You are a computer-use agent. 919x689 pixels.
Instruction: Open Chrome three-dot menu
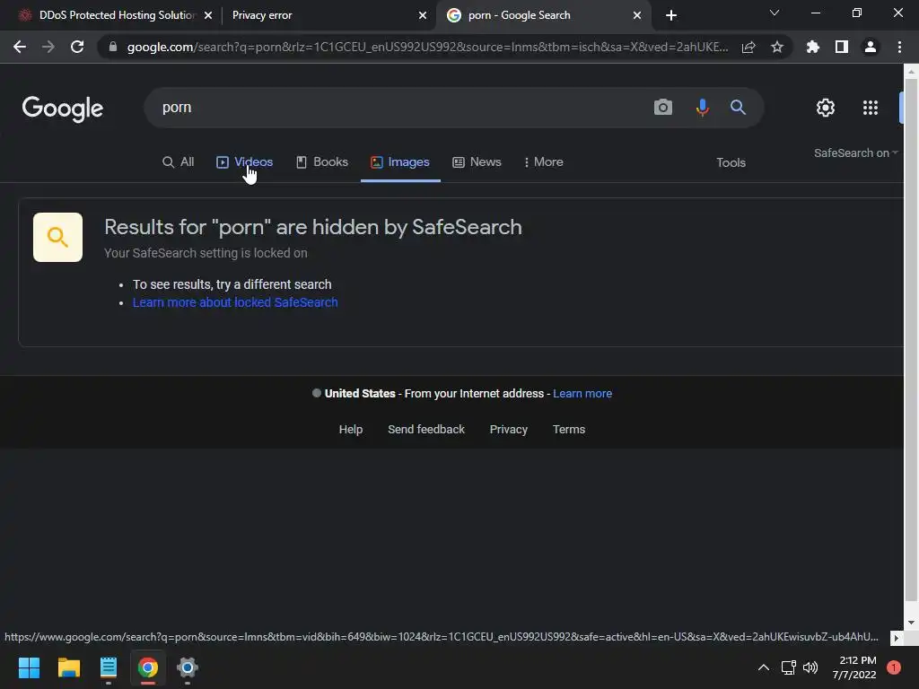pos(899,47)
